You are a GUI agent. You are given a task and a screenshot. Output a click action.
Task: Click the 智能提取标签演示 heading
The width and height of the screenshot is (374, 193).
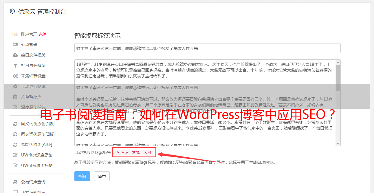click(x=97, y=36)
